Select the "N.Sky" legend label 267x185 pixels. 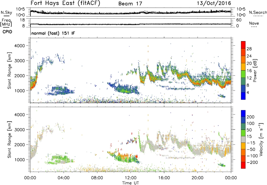coord(6,12)
